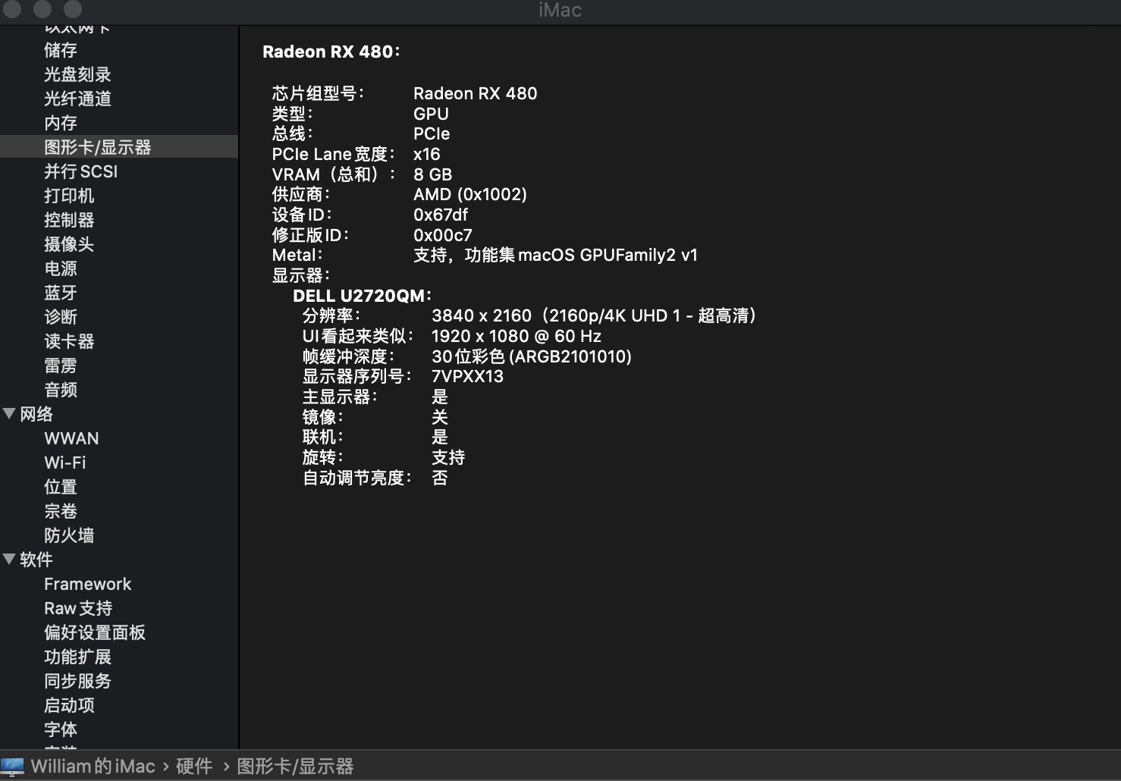The width and height of the screenshot is (1121, 781).
Task: Select 内存 in the sidebar
Action: tap(61, 123)
